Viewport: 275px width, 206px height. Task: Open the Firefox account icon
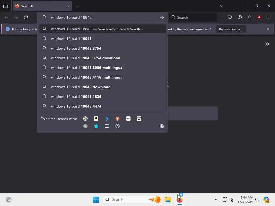pyautogui.click(x=240, y=17)
